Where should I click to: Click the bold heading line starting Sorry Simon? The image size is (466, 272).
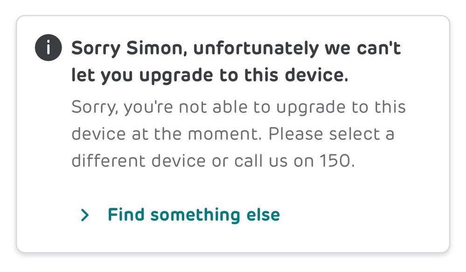click(x=236, y=48)
